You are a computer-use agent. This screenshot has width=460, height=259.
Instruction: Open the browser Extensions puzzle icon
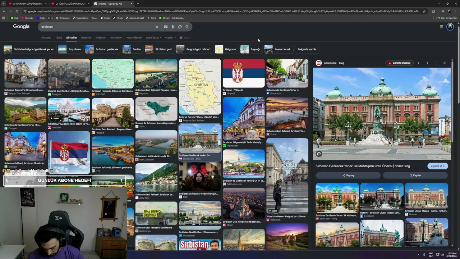coord(433,11)
